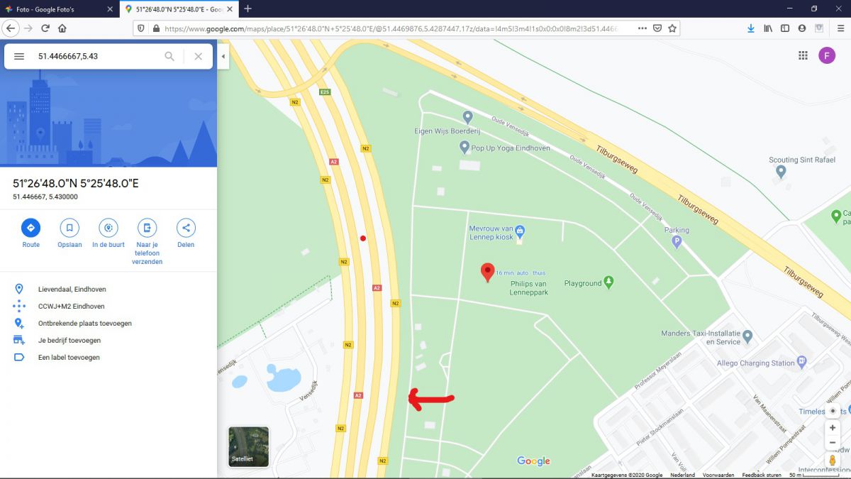Open the Google apps grid icon
Viewport: 851px width, 479px height.
pos(803,56)
